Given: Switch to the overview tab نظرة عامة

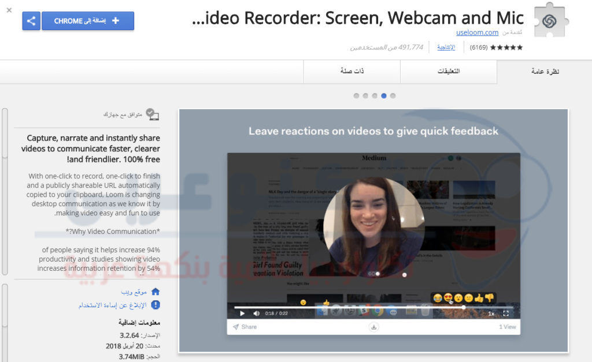Looking at the screenshot, I should (545, 71).
